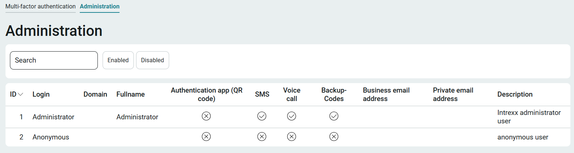Click the Description column header
Viewport: 574px width, 153px height.
click(515, 94)
